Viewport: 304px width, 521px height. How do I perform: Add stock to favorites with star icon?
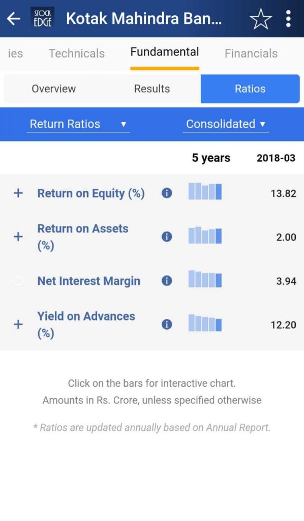[x=260, y=19]
